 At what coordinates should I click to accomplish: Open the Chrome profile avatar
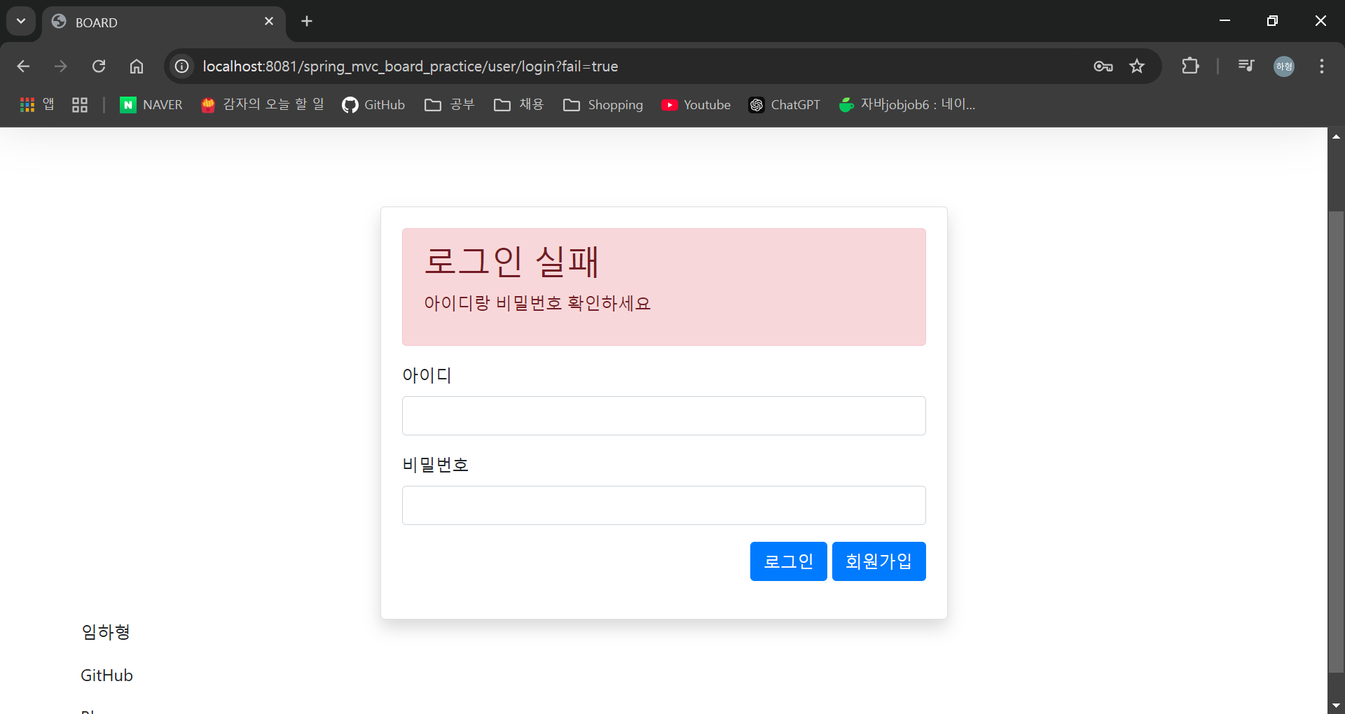[x=1284, y=66]
